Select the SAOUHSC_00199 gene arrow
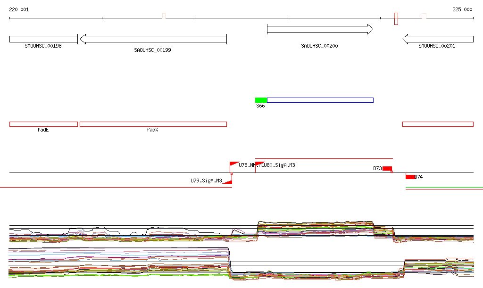The height and width of the screenshot is (288, 483). pyautogui.click(x=153, y=39)
